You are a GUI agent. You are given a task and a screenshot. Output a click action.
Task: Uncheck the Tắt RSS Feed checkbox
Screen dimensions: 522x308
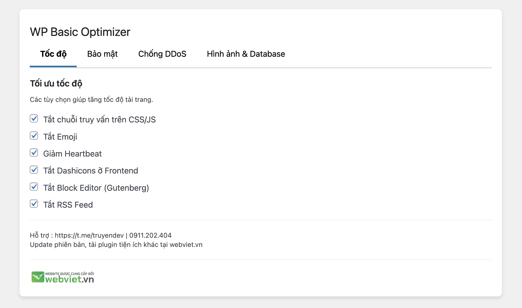34,204
